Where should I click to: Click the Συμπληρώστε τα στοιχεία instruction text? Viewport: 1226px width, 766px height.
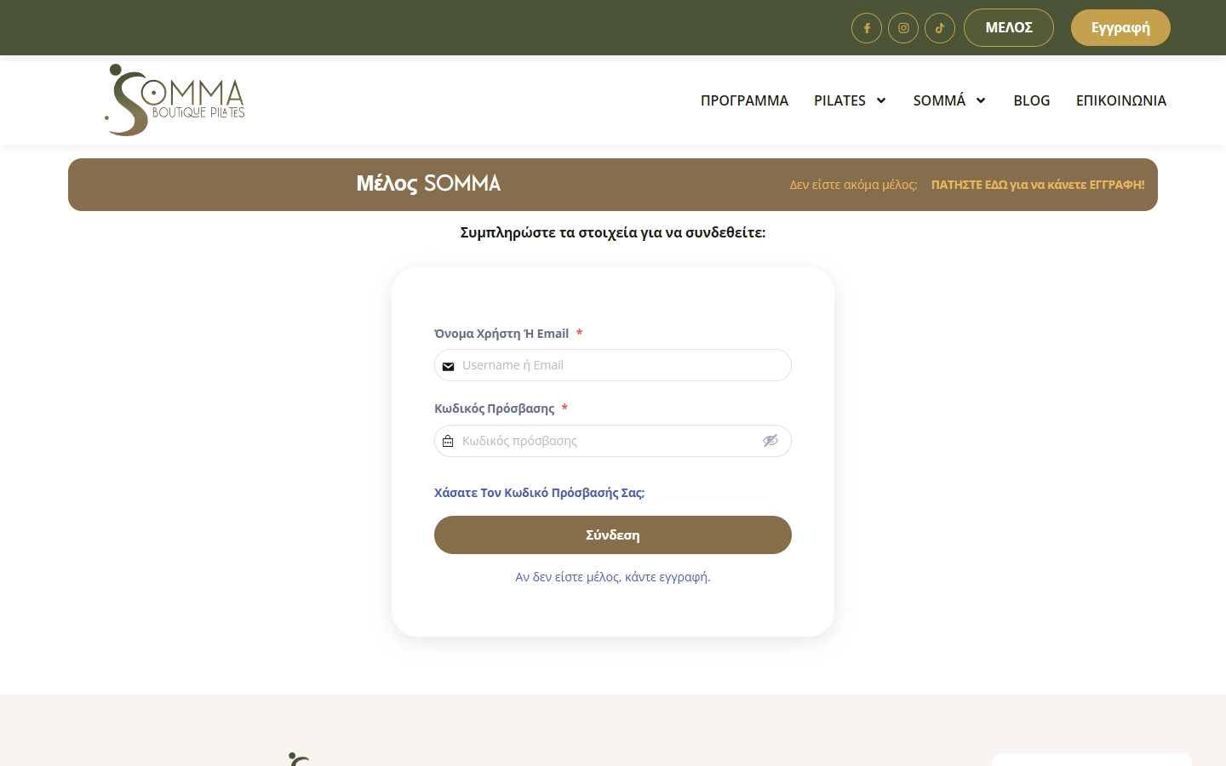coord(613,232)
